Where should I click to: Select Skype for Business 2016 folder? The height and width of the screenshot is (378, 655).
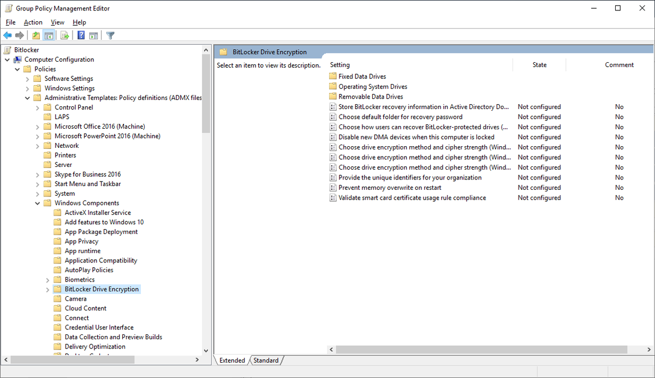(87, 175)
